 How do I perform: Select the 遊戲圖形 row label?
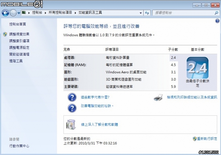71,80
